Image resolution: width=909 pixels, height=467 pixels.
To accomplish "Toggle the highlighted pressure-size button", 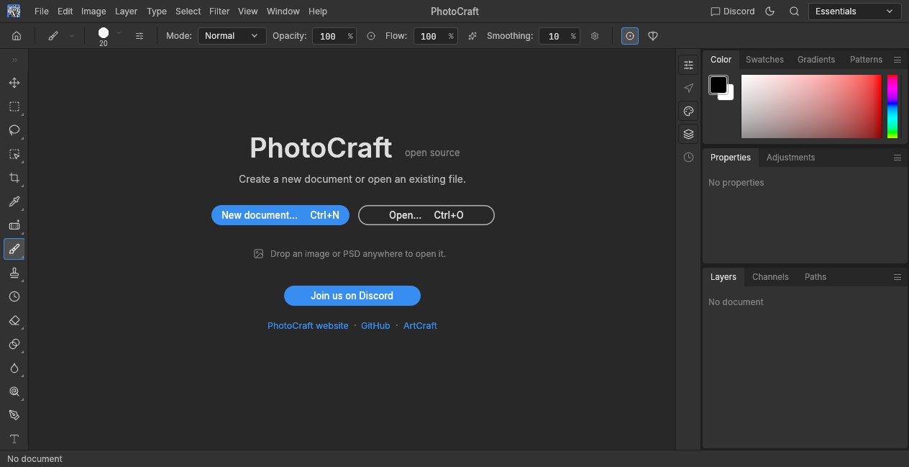I will [x=630, y=36].
